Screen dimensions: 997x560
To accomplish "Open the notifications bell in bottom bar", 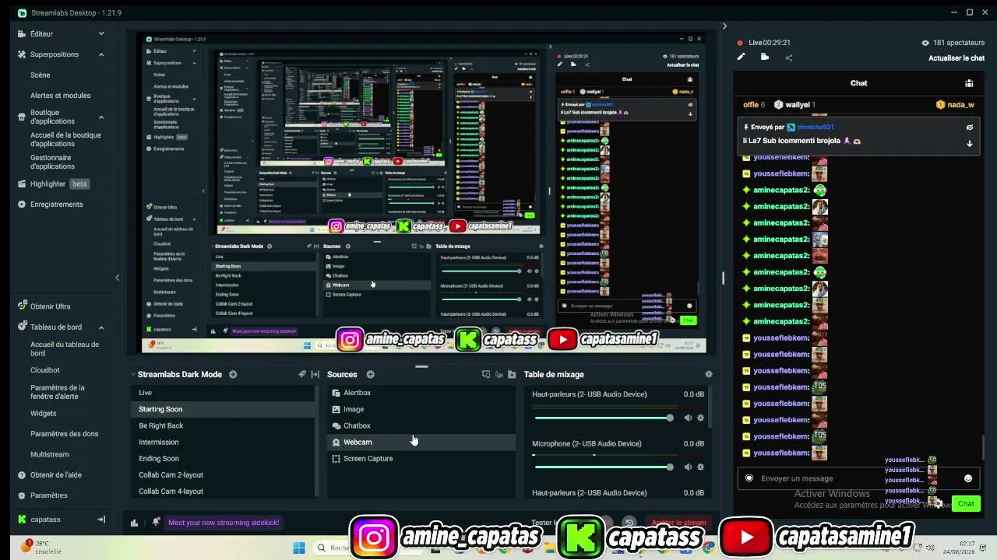I will click(x=156, y=522).
